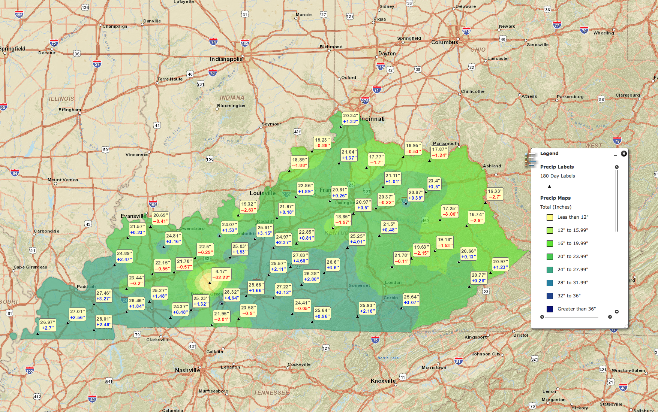Click the 20.77" / +0.26" station label

pyautogui.click(x=479, y=278)
